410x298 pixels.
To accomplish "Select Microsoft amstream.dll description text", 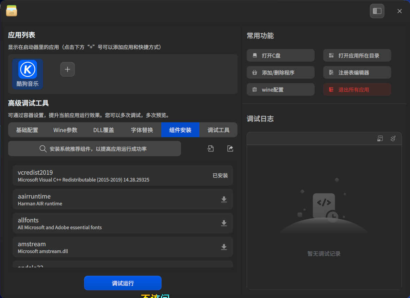I will pyautogui.click(x=43, y=251).
